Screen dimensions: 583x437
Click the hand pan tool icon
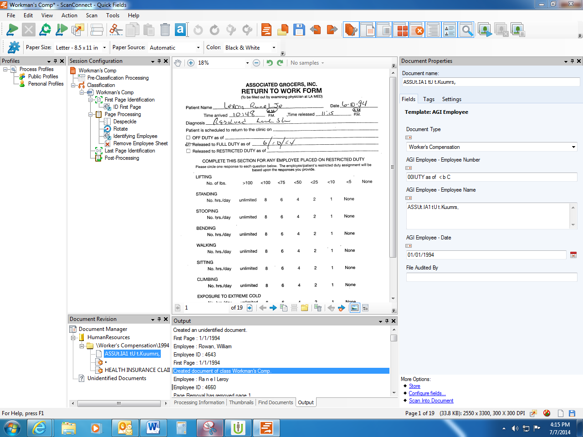[178, 63]
